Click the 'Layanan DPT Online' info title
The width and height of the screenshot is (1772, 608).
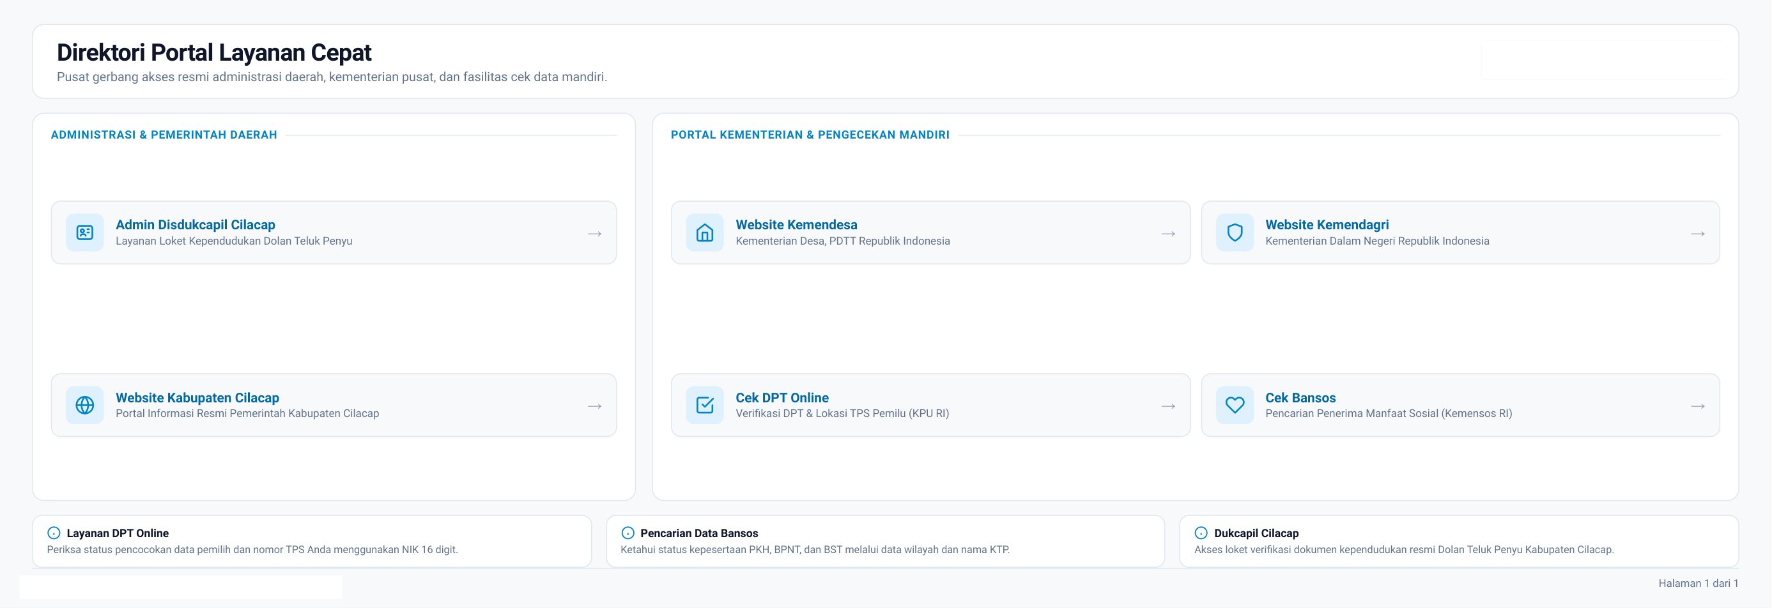pos(118,533)
